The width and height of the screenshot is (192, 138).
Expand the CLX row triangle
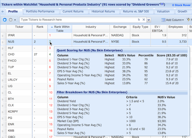coord(3,106)
